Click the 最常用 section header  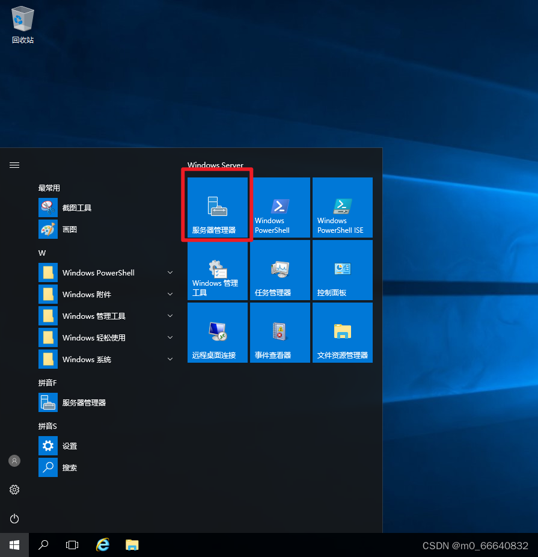coord(49,188)
